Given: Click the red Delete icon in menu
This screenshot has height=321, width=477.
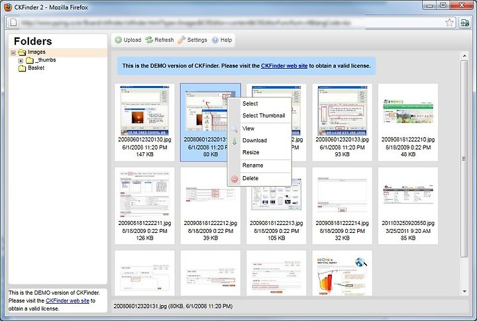Looking at the screenshot, I should (x=235, y=179).
